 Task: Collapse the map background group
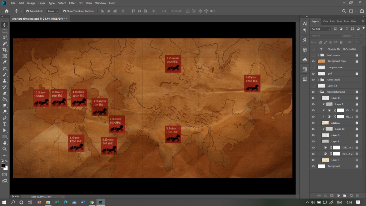[318, 92]
